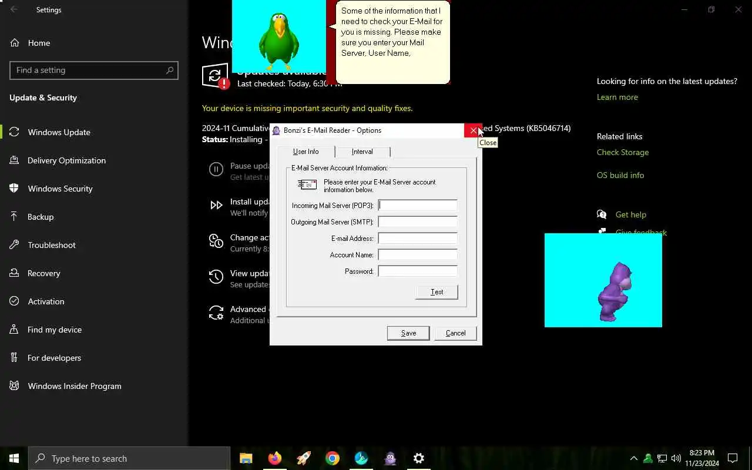Open the notification center icon
The height and width of the screenshot is (470, 752).
click(733, 458)
